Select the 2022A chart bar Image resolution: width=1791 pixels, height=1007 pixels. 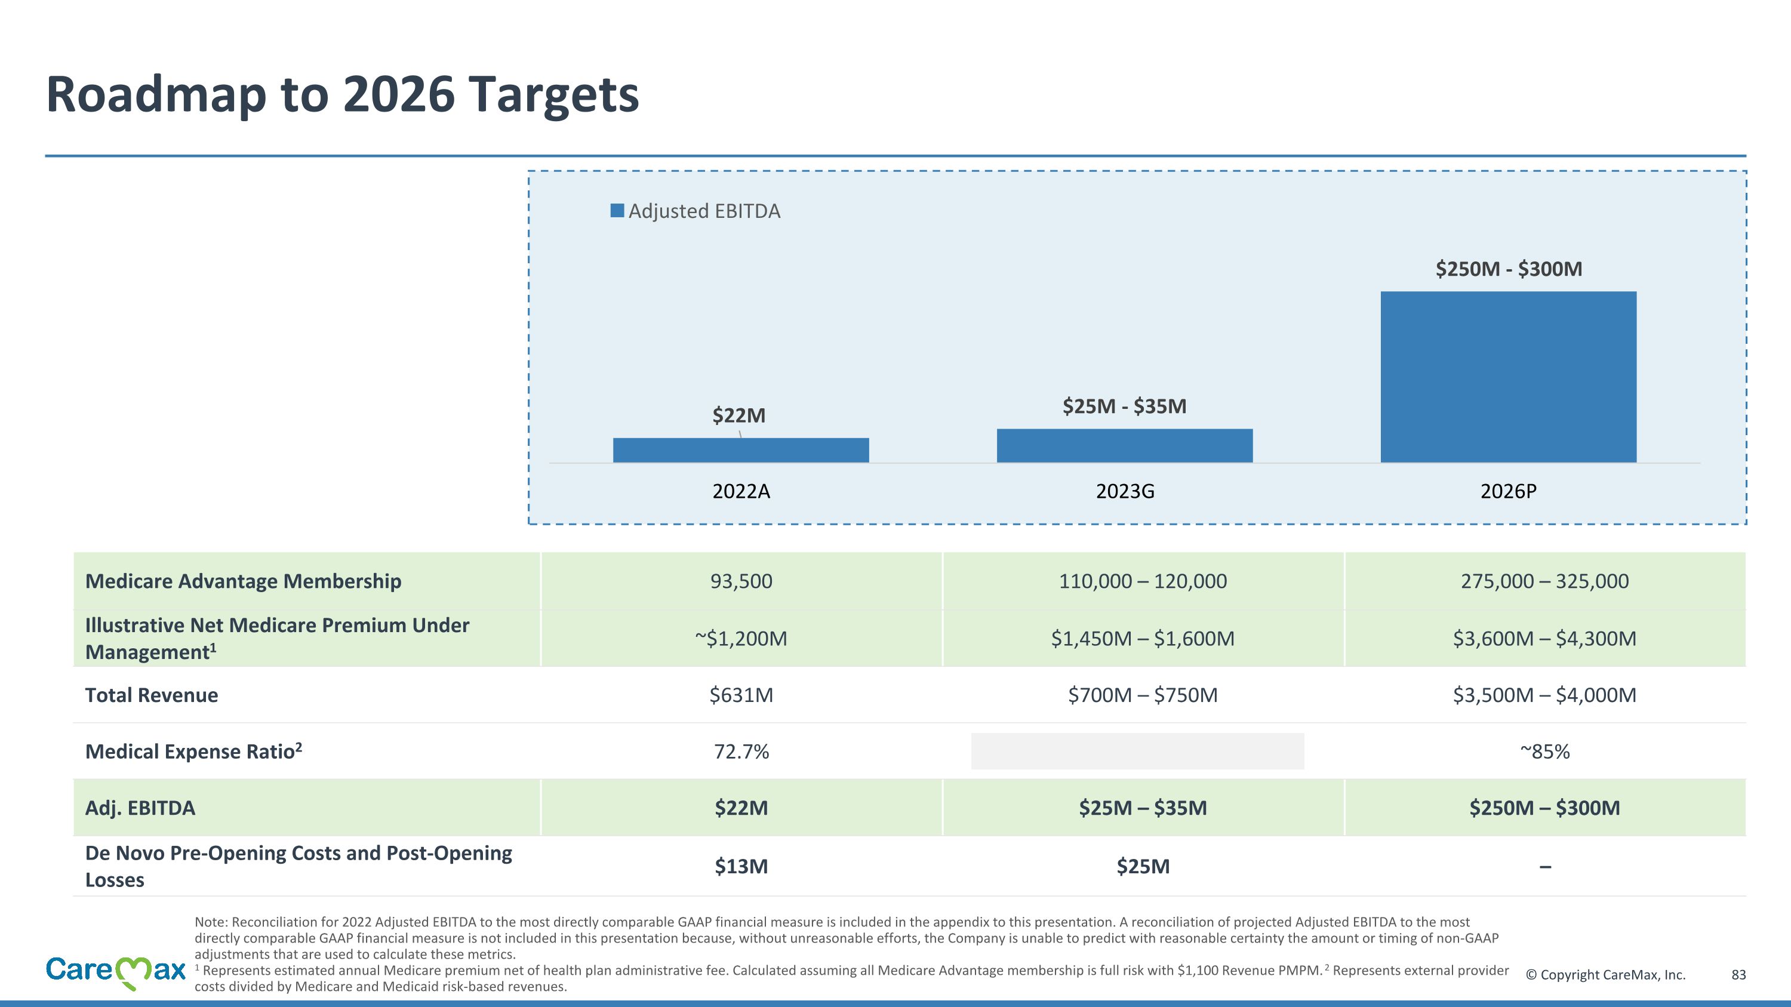click(x=741, y=449)
